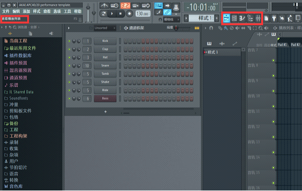
Task: Open the graph editor bars icon
Action: tap(197, 28)
